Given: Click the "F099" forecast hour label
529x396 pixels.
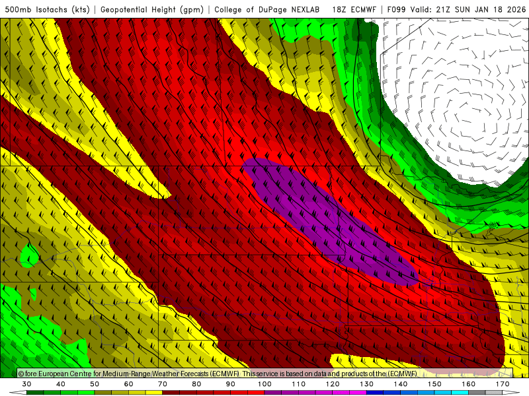Looking at the screenshot, I should pos(397,9).
